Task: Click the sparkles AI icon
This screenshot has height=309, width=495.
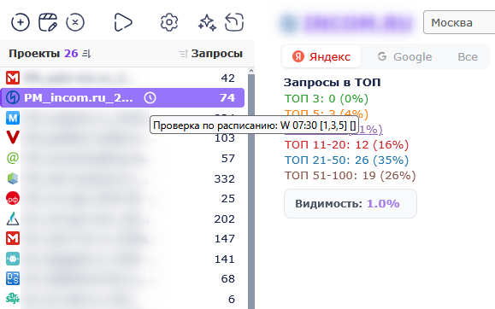Action: point(207,22)
